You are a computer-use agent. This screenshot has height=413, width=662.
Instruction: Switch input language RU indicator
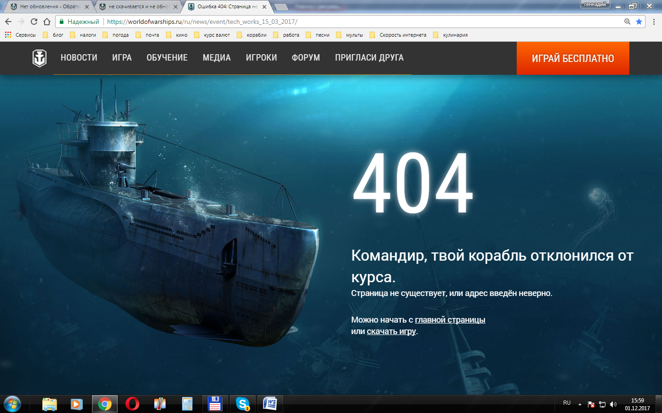pos(567,403)
